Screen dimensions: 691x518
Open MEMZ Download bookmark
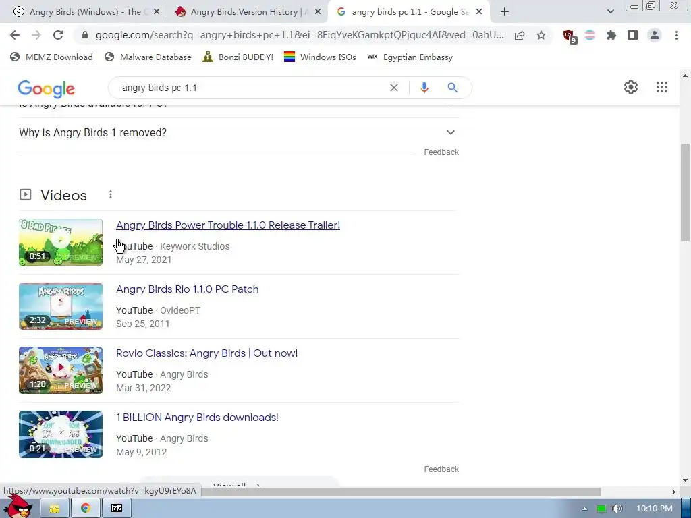point(51,57)
